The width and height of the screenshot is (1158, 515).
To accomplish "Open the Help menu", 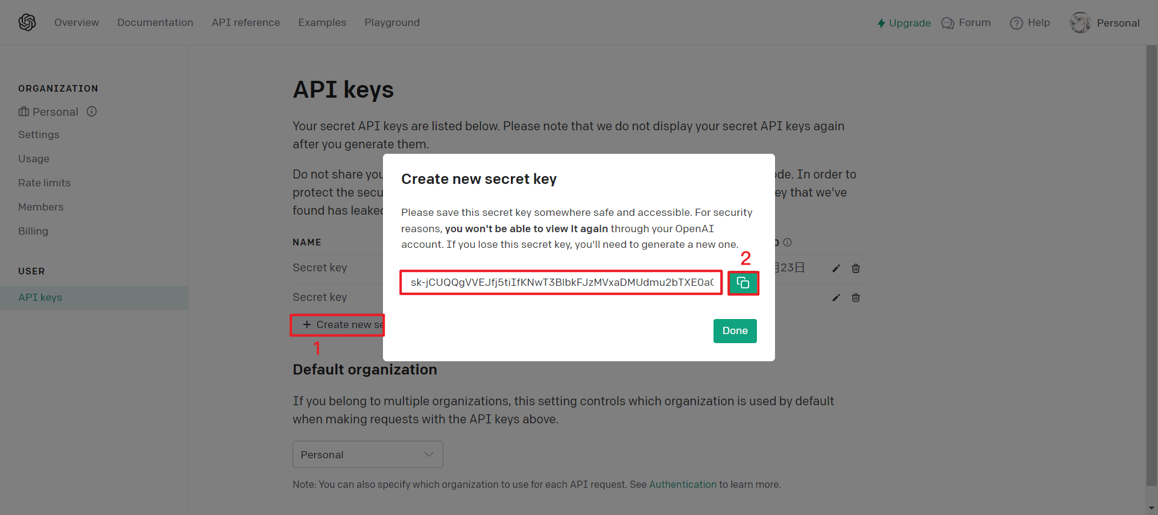I will tap(1030, 23).
